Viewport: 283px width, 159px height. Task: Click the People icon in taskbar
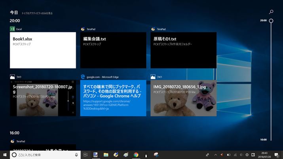(207, 155)
